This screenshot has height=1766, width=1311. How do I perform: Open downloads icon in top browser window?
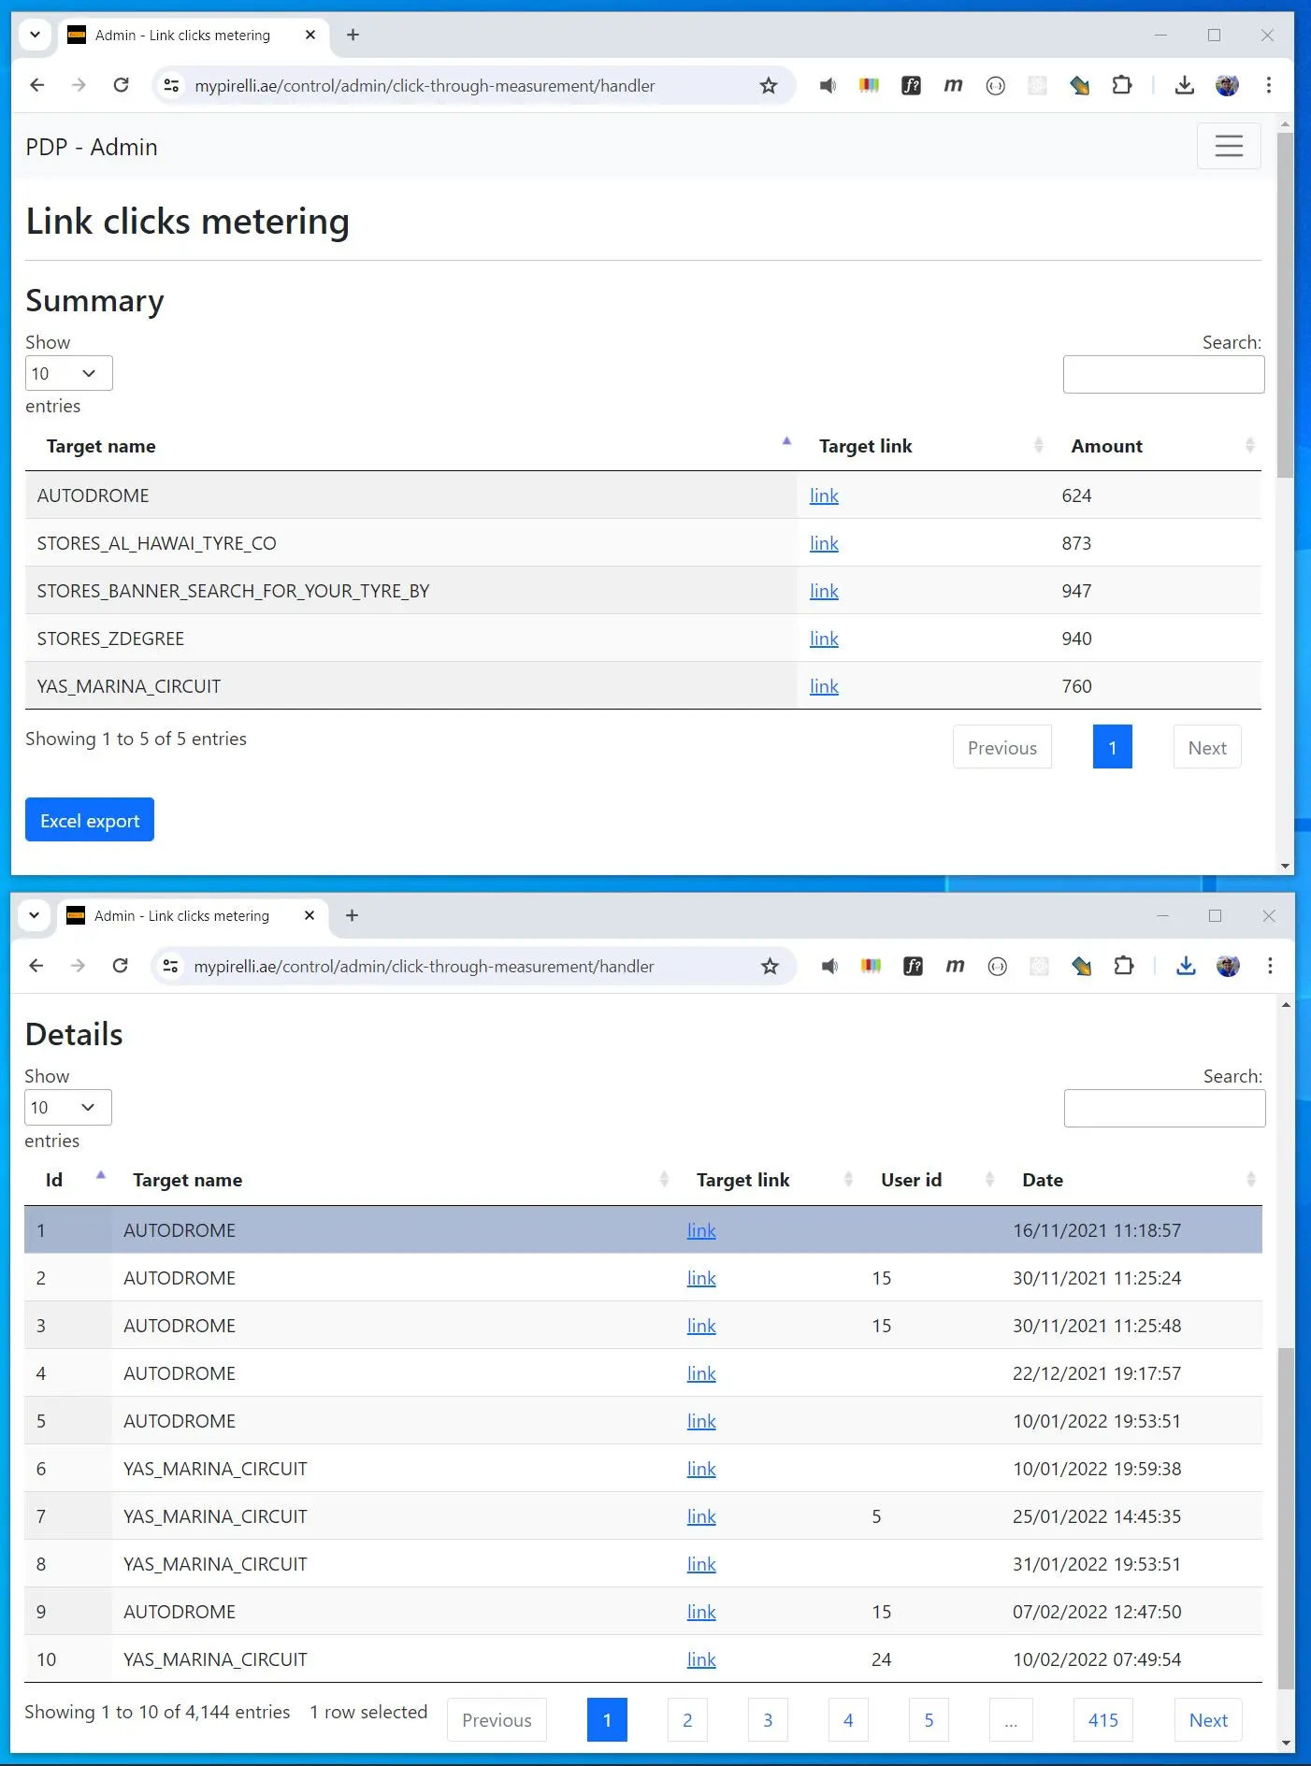click(1184, 86)
